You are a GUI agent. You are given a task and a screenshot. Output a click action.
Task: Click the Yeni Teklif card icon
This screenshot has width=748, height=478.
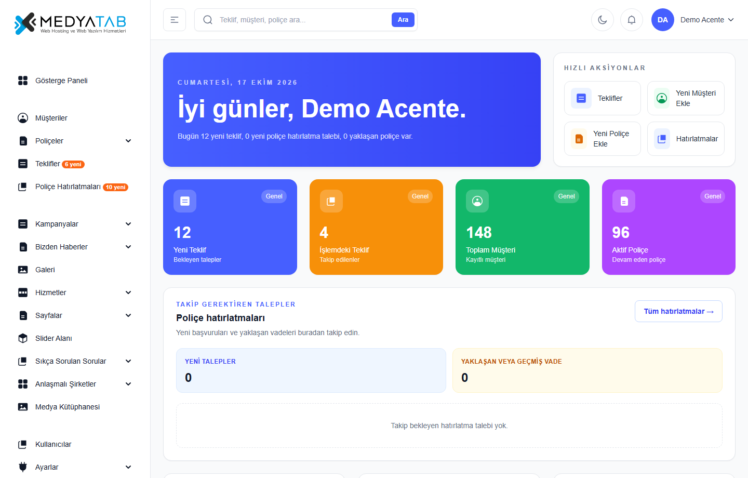click(185, 201)
